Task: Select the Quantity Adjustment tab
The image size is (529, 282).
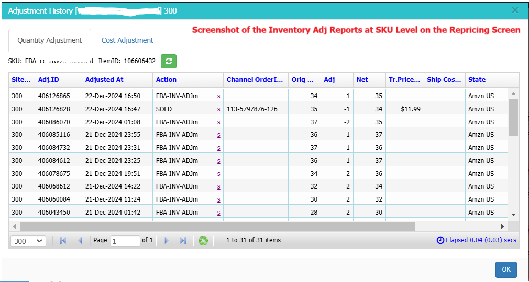Action: coord(50,40)
